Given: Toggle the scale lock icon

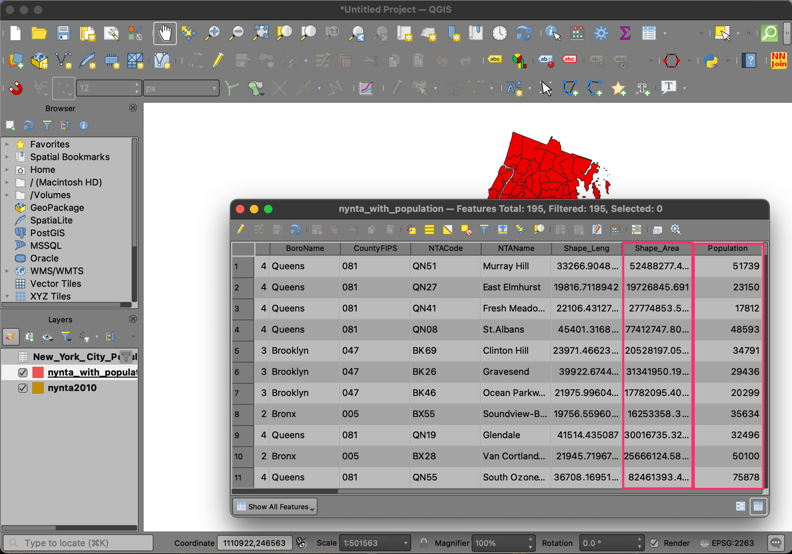Looking at the screenshot, I should click(424, 543).
